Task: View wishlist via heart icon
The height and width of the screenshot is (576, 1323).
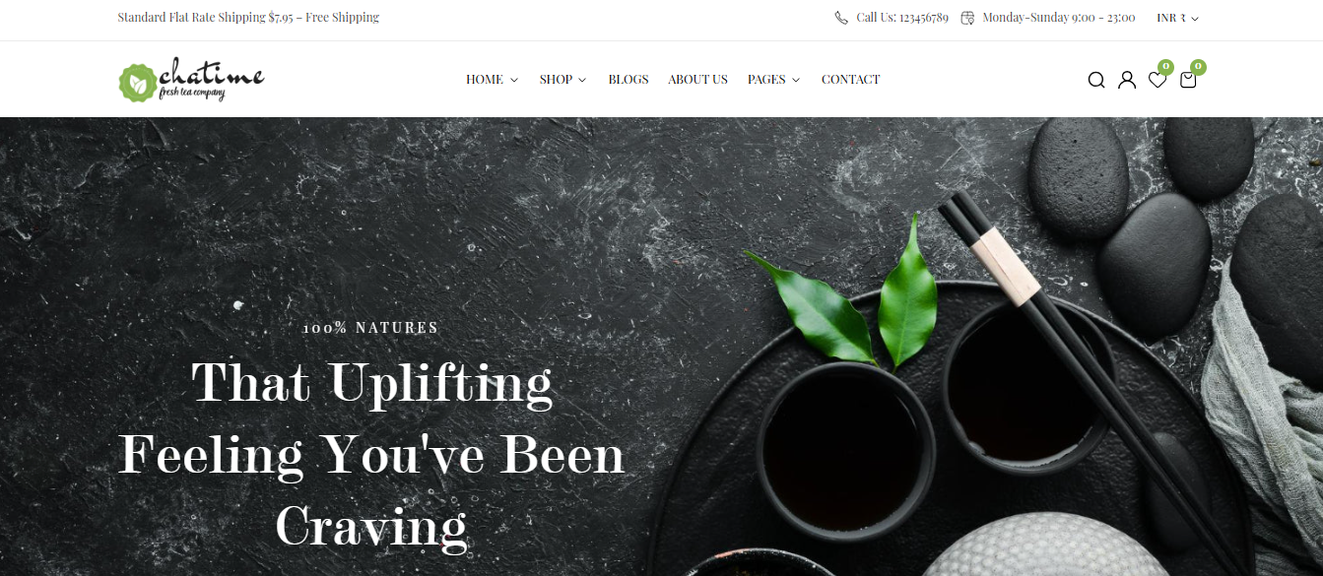Action: pos(1158,80)
